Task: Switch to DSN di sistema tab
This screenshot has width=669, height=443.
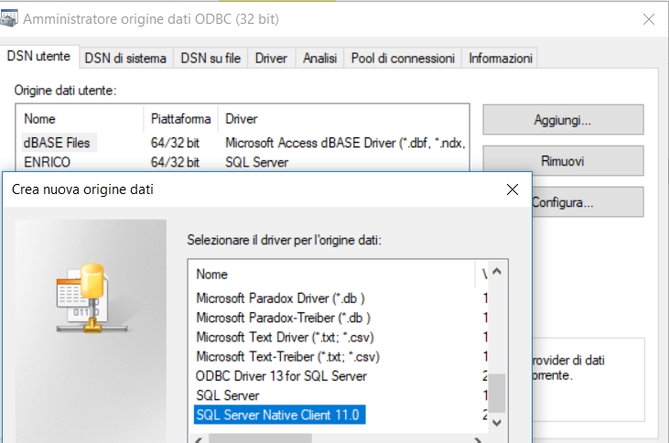Action: tap(125, 58)
